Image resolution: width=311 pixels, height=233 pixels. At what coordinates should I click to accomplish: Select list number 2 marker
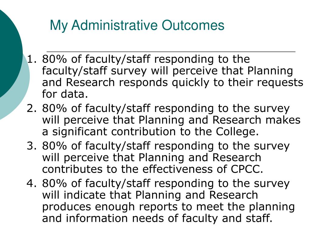[32, 108]
